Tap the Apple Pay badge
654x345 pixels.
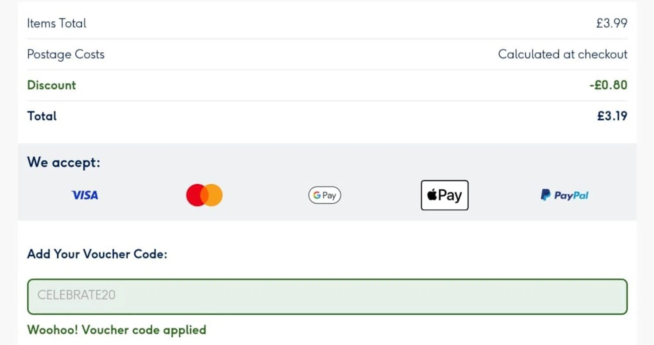[x=444, y=195]
